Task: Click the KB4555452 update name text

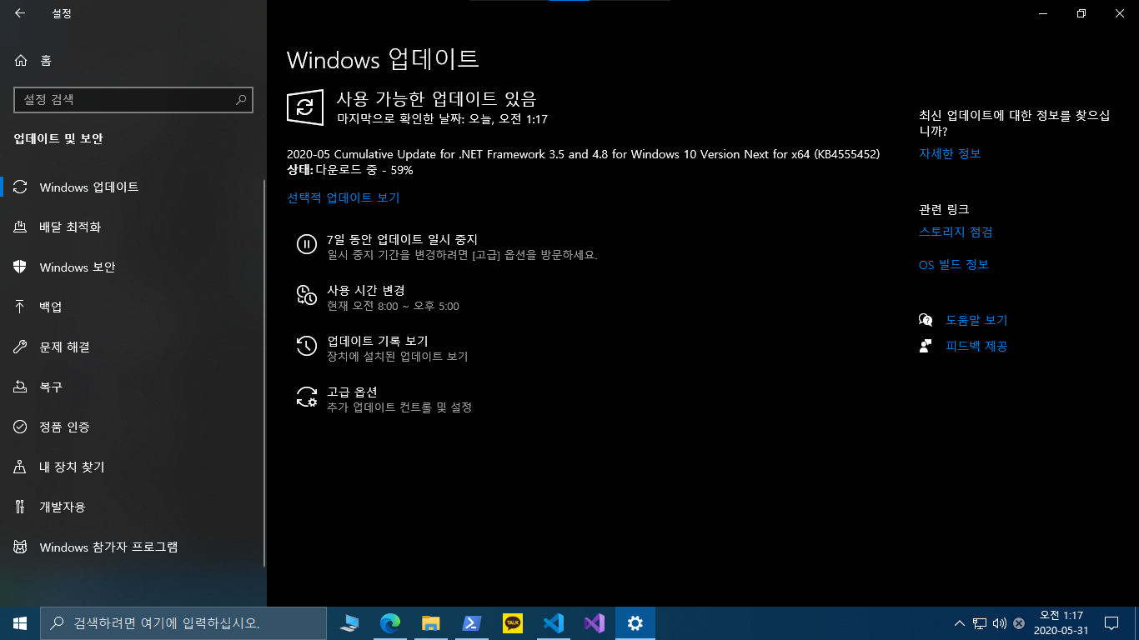Action: pos(583,154)
